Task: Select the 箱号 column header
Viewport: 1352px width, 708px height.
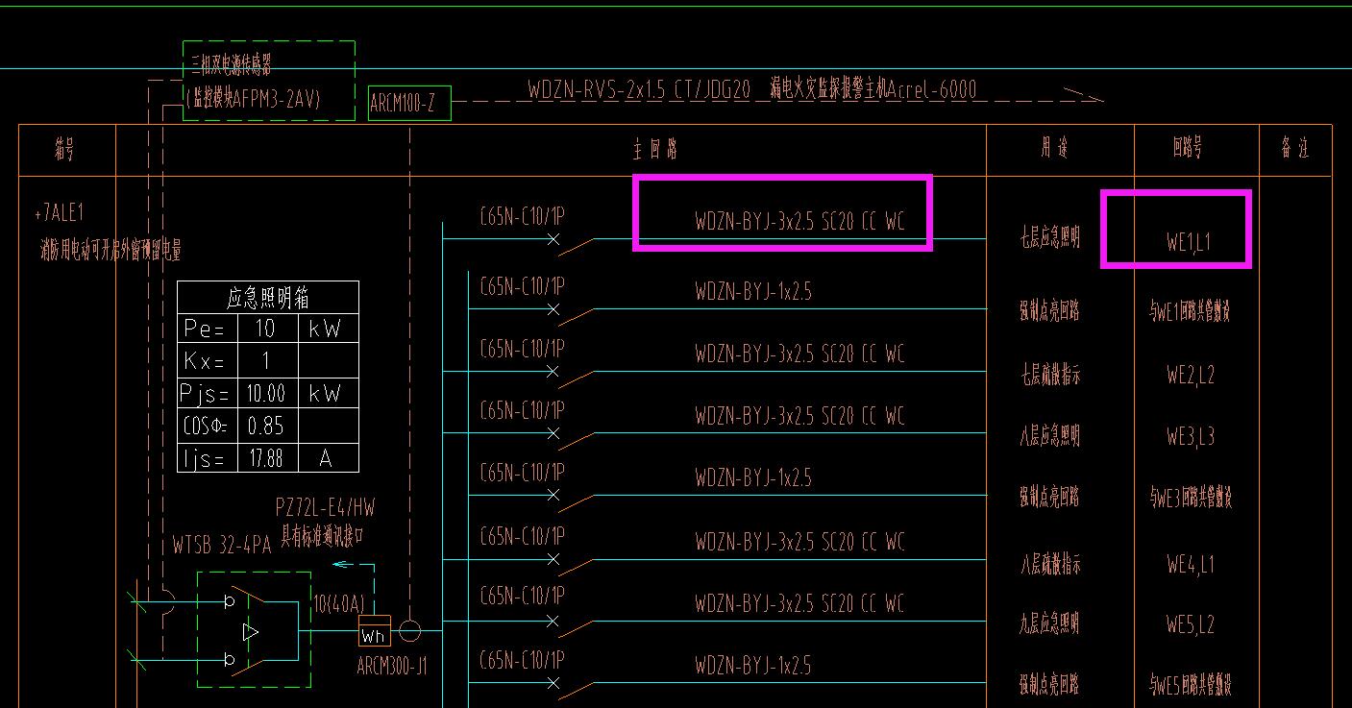Action: click(x=64, y=149)
